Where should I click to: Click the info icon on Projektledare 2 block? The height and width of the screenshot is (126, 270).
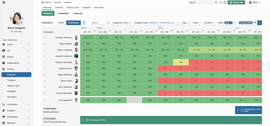click(242, 110)
